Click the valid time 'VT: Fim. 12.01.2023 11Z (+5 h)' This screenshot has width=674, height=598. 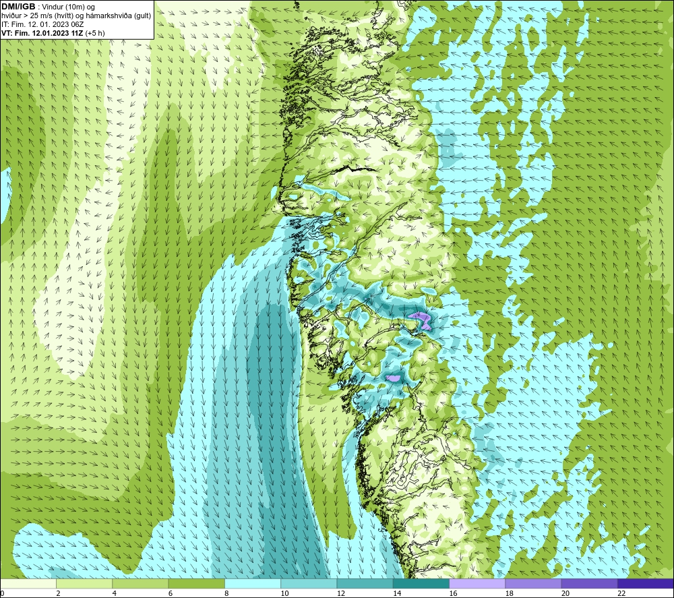tap(53, 32)
